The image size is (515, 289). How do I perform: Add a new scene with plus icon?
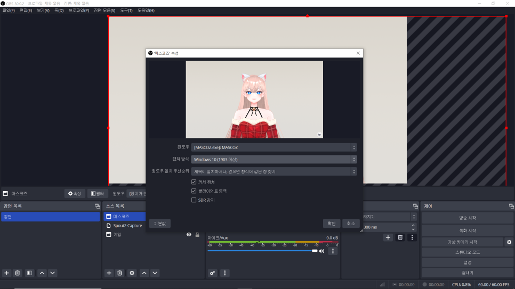click(6, 273)
